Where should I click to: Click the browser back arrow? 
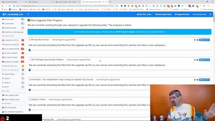(x=2, y=6)
